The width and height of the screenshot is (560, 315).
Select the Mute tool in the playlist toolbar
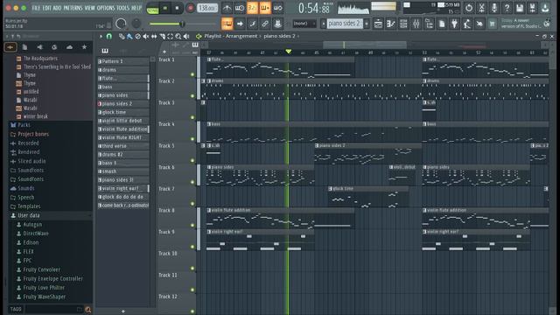(146, 37)
